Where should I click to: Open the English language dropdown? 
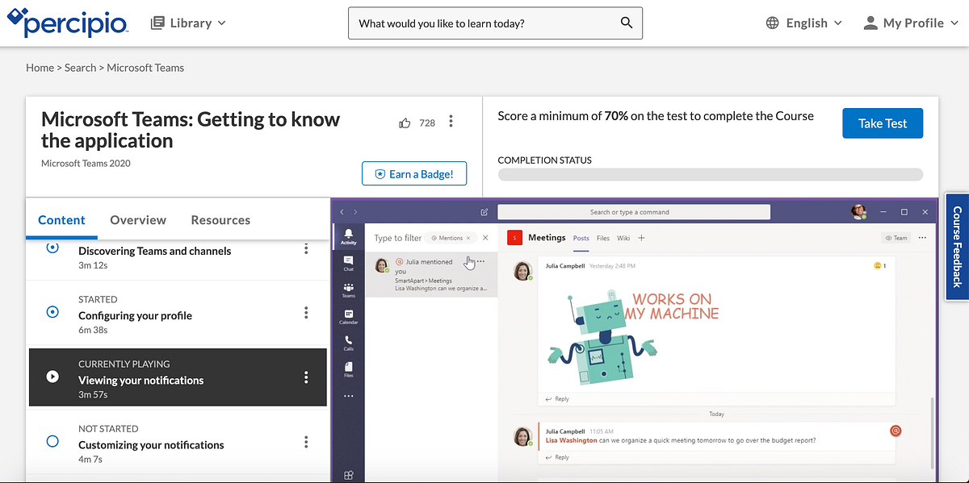[x=803, y=23]
